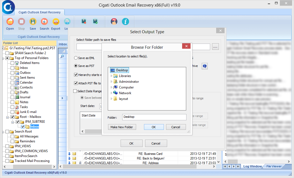The height and width of the screenshot is (178, 294).
Task: Click the Sent Items folder icon
Action: 17,78
